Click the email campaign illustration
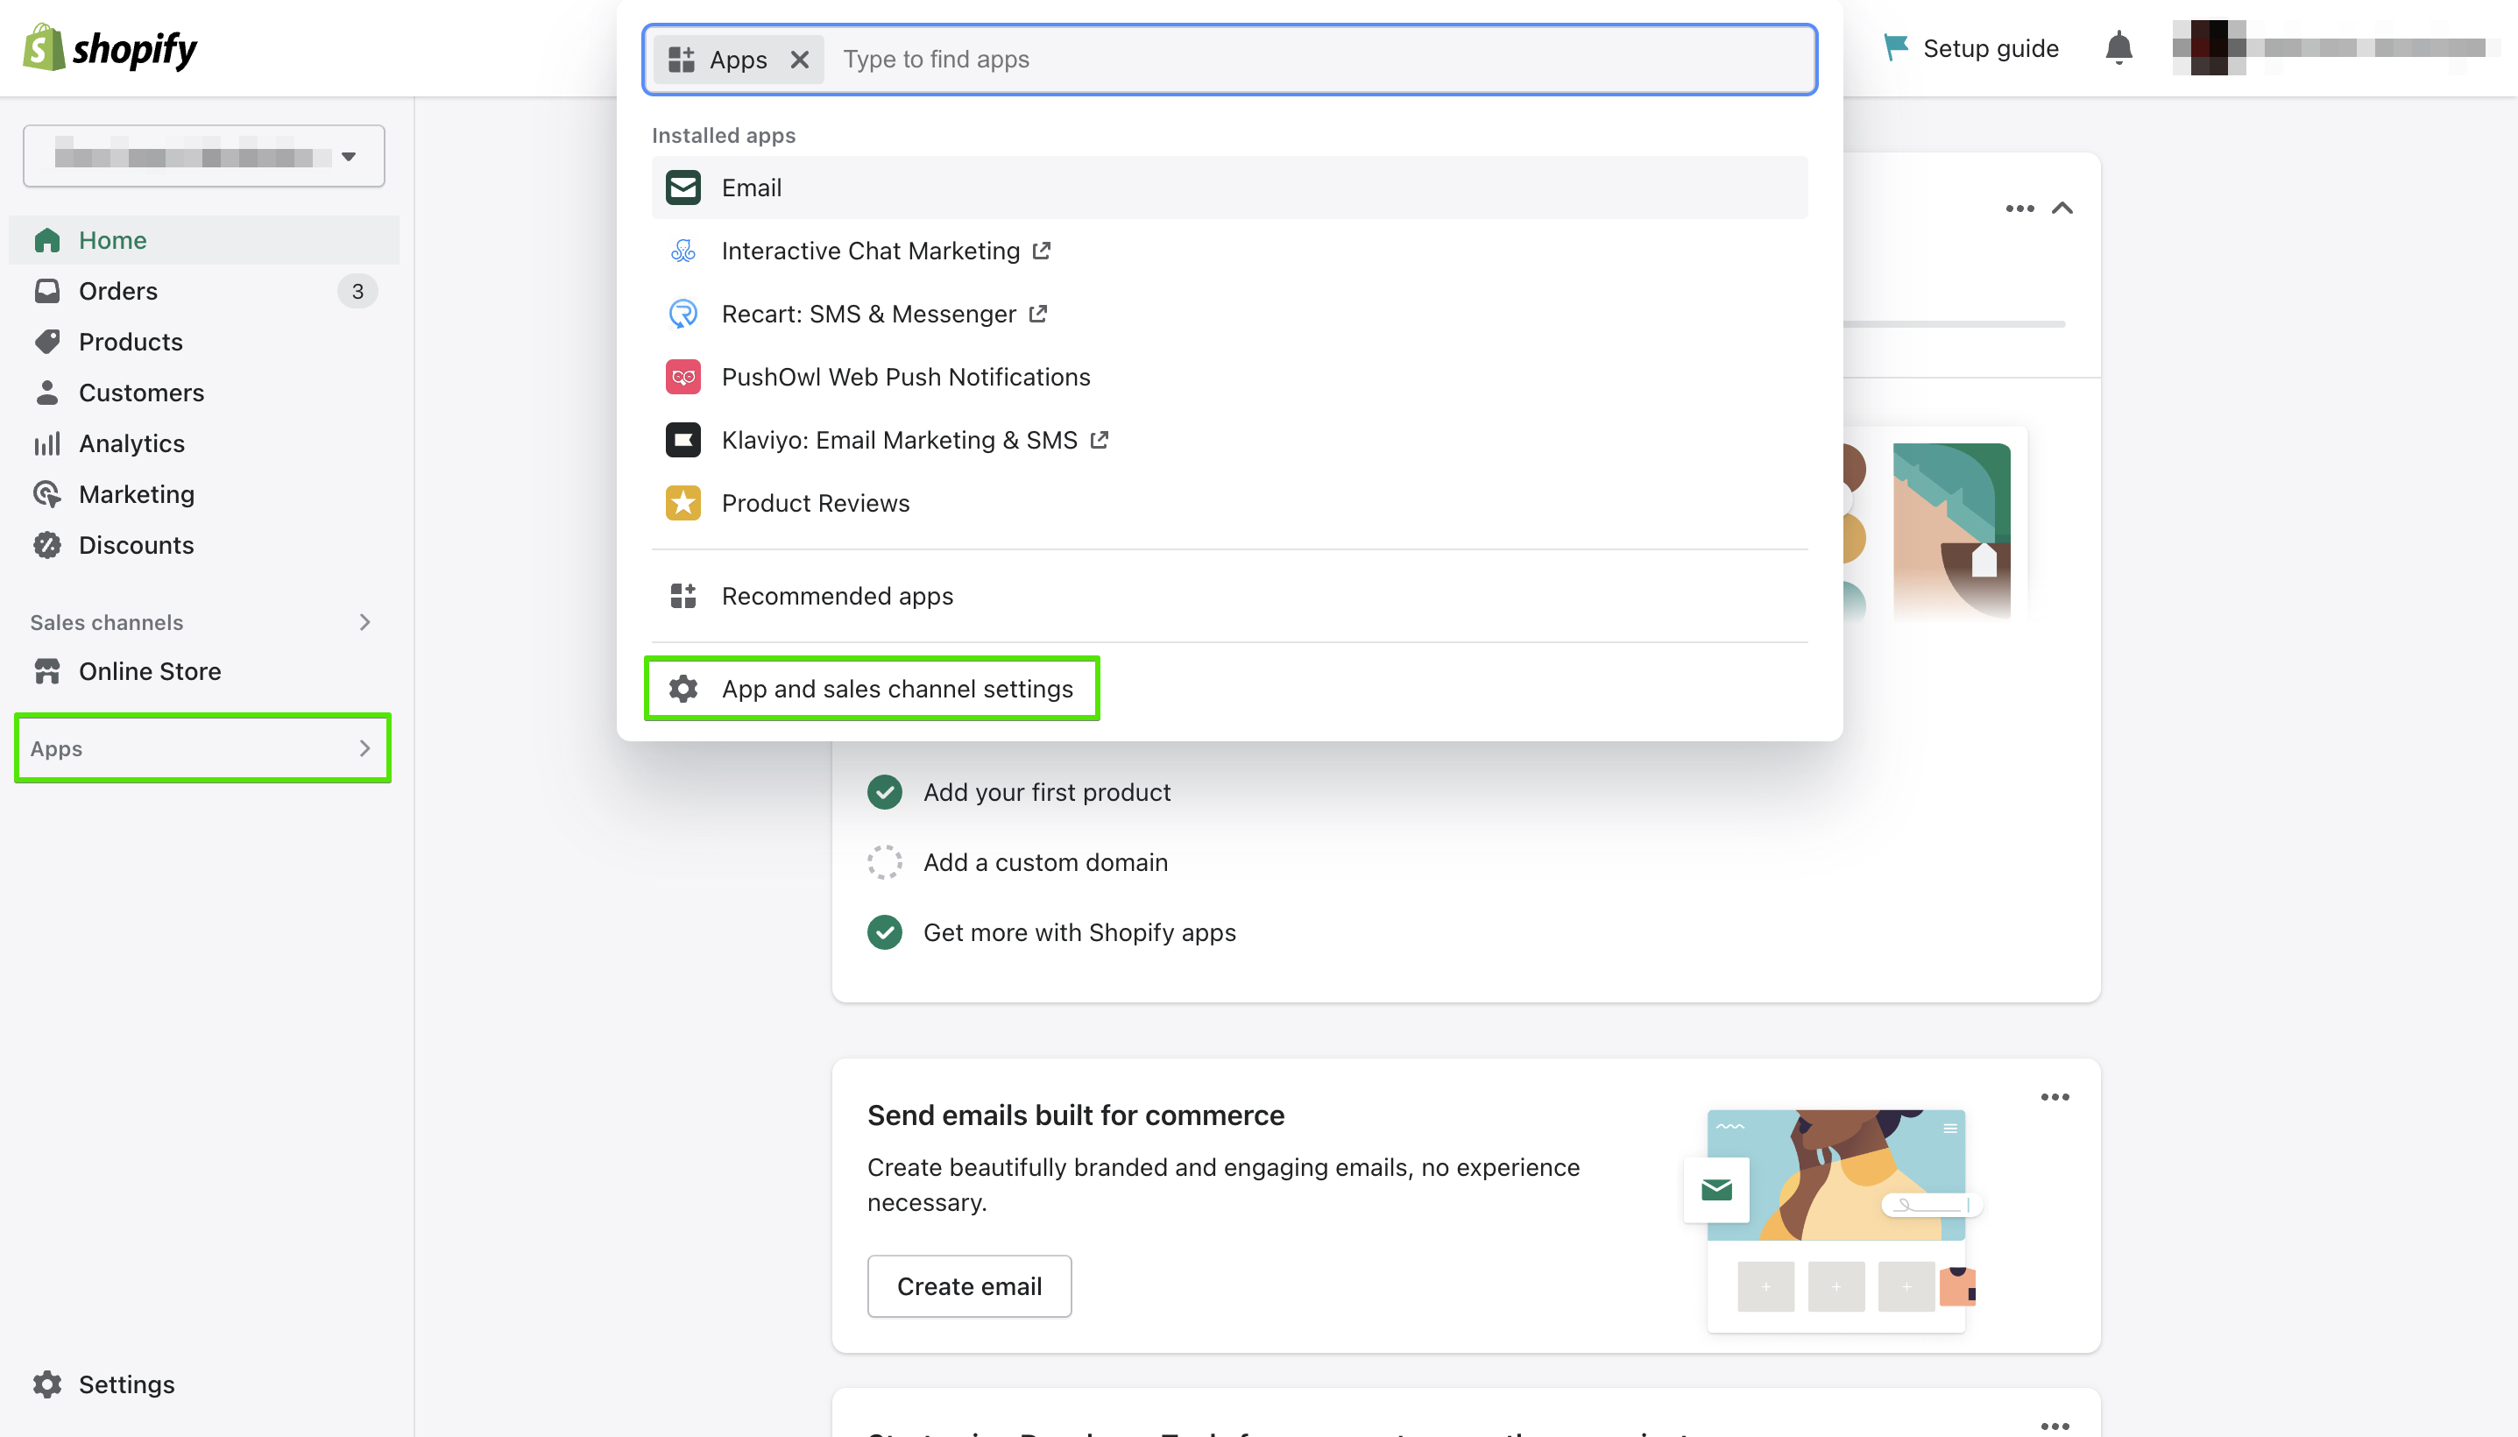The height and width of the screenshot is (1437, 2518). [x=1835, y=1220]
